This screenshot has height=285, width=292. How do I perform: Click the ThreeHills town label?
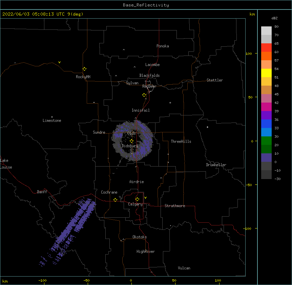click(181, 141)
